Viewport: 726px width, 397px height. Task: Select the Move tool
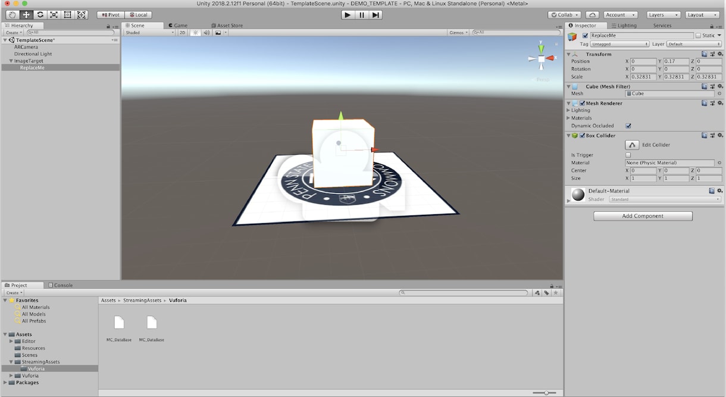coord(26,15)
